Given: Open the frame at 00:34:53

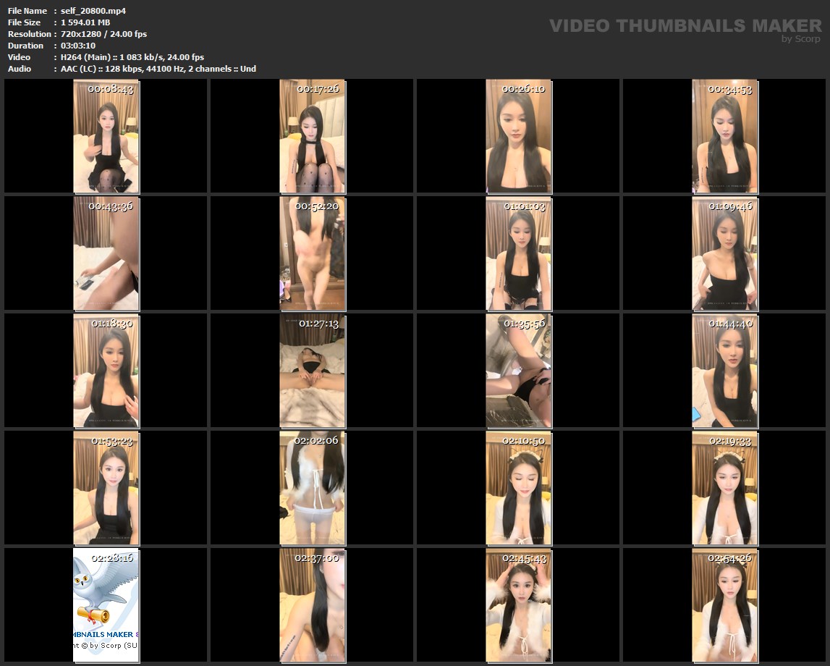Looking at the screenshot, I should coord(724,136).
